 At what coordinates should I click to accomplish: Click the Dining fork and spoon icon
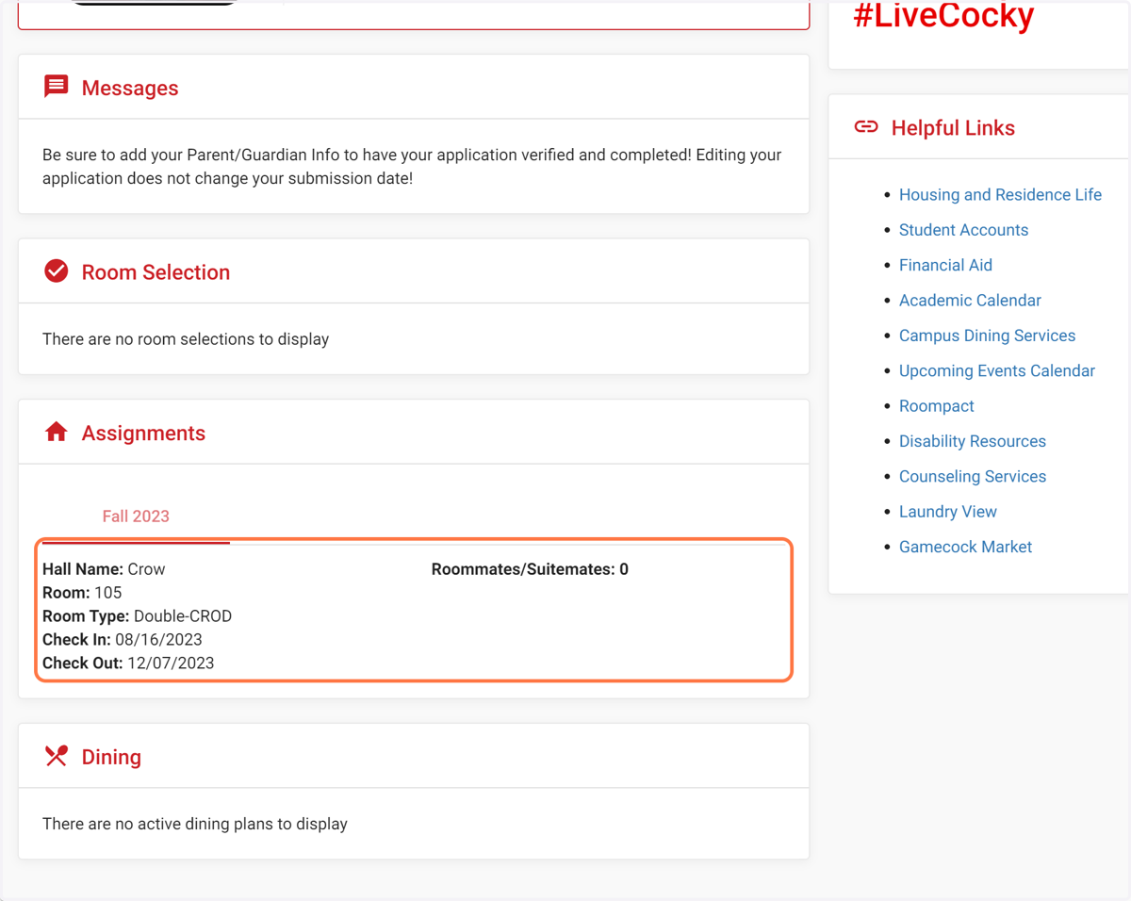point(57,756)
